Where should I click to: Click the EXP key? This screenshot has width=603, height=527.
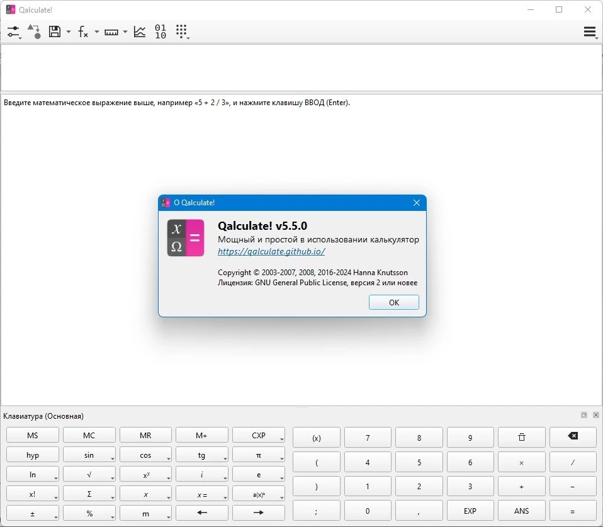click(470, 511)
